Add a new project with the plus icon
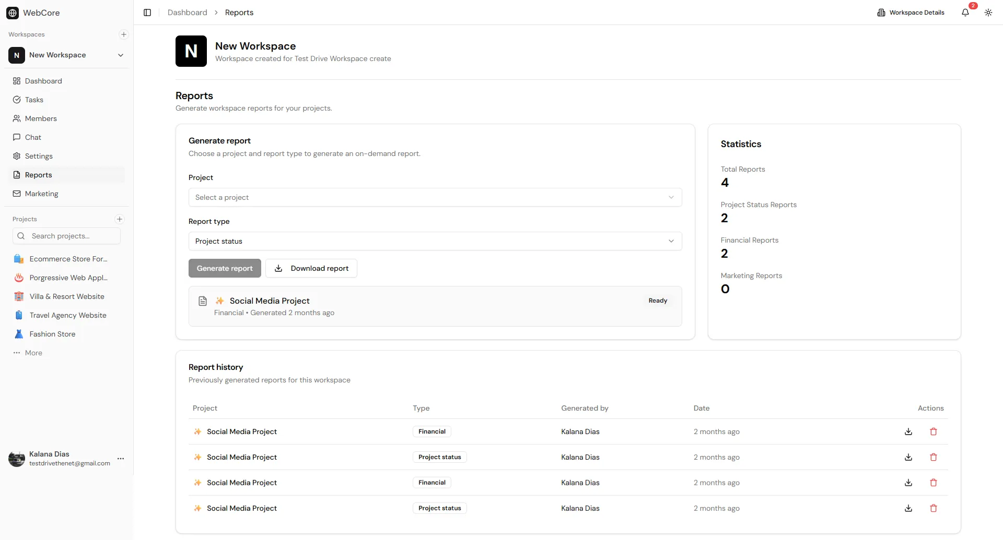This screenshot has height=540, width=1003. 119,219
